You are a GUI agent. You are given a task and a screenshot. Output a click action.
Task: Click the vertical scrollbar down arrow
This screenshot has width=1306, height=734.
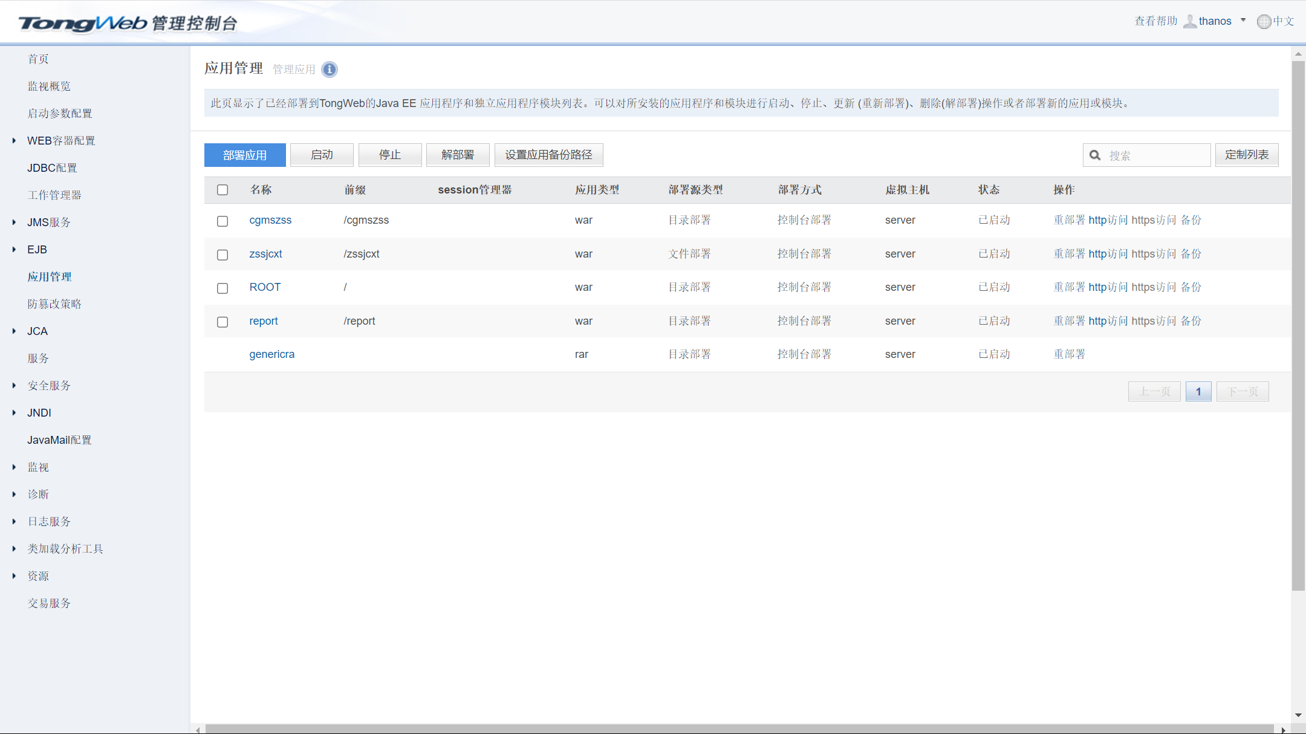1298,715
